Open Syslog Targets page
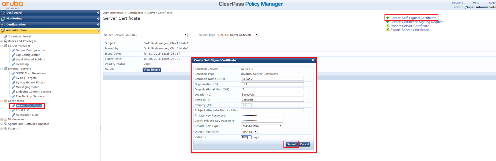The image size is (496, 161). pos(26,78)
